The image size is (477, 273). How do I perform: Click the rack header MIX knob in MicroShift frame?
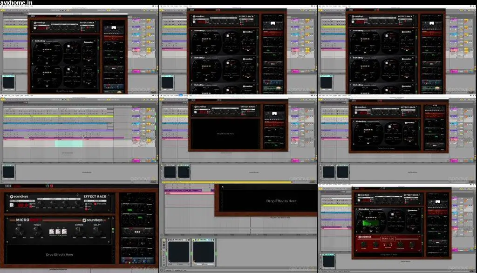point(77,203)
